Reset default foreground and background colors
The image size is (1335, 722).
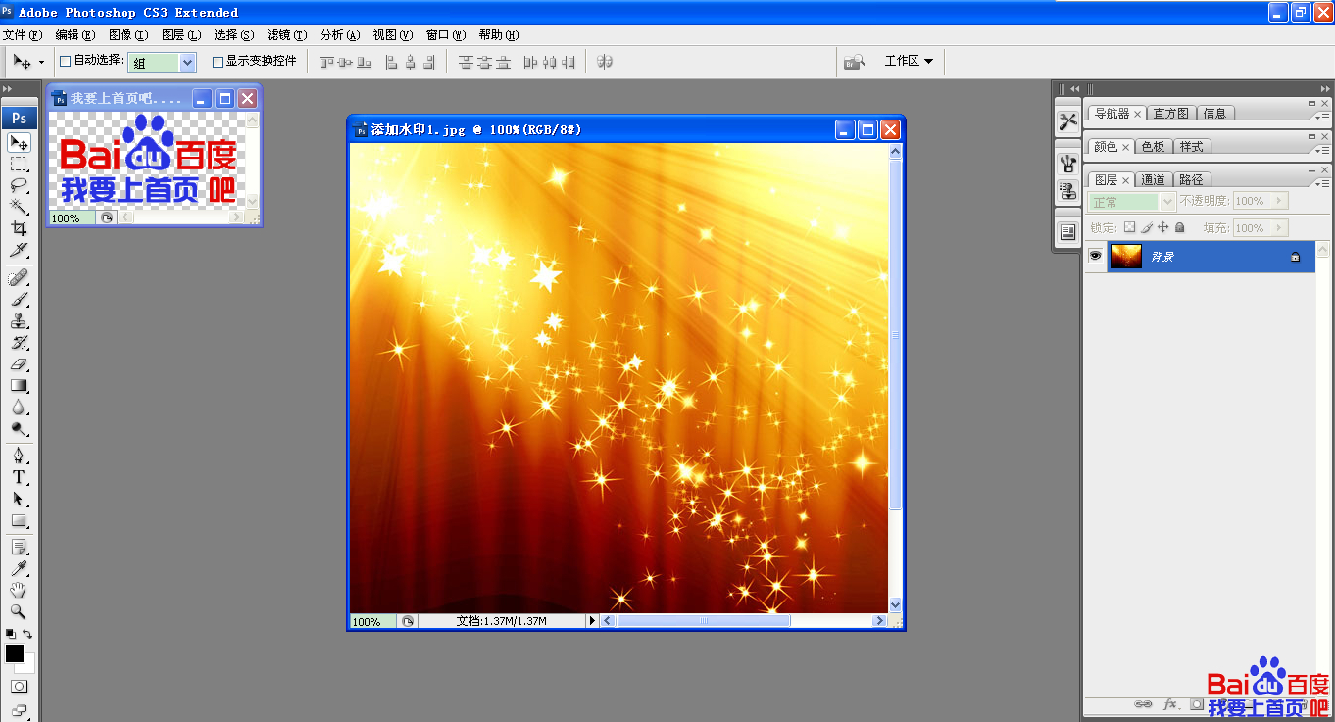[x=10, y=634]
